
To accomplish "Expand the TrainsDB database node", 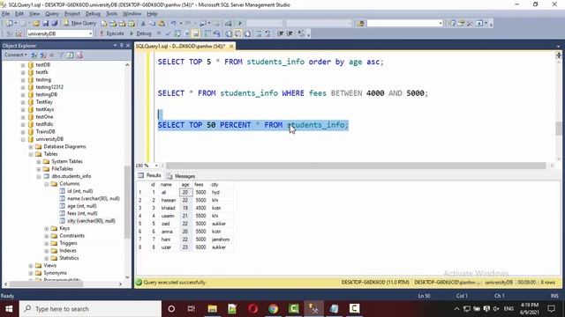I will [x=23, y=131].
